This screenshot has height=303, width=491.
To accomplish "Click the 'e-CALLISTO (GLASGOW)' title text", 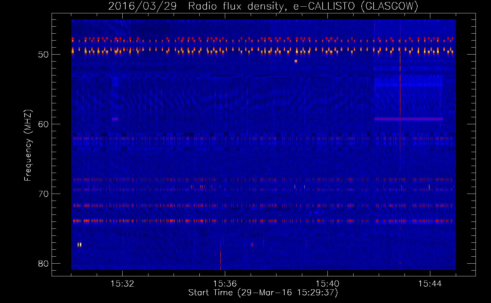I will (x=356, y=6).
